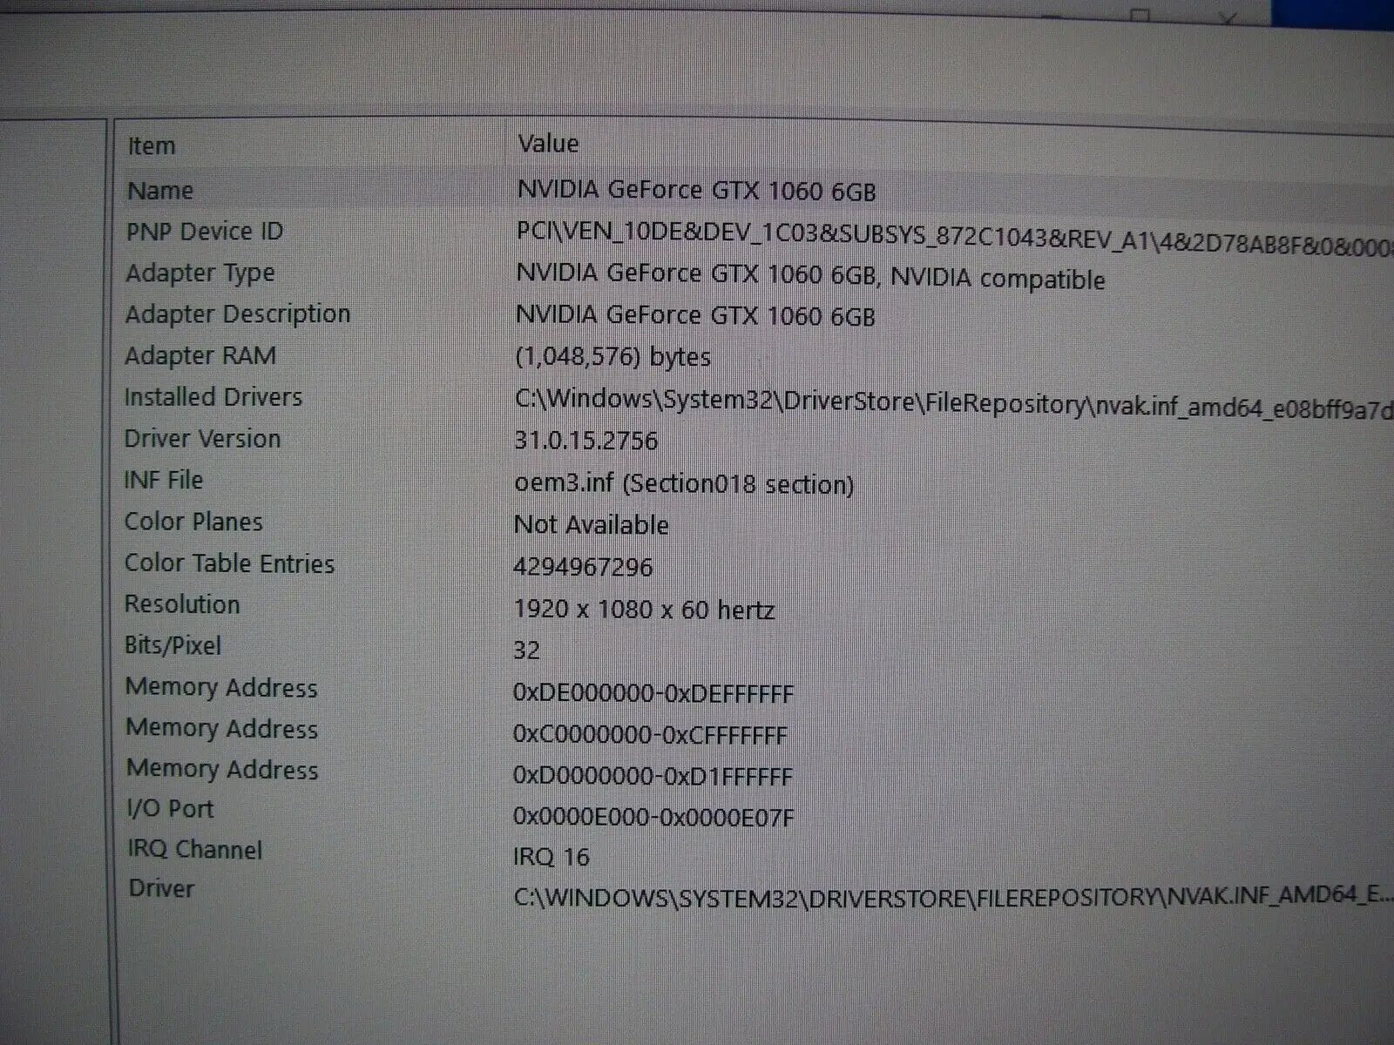Select the Color Planes label

point(193,521)
